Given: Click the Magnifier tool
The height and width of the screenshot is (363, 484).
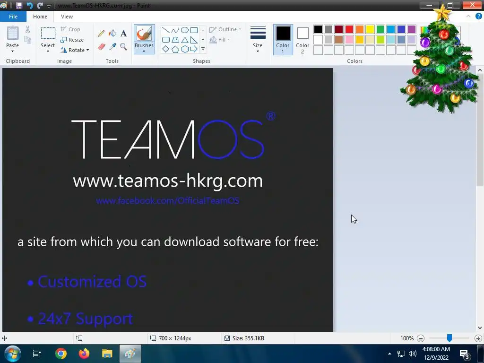Looking at the screenshot, I should click(123, 47).
